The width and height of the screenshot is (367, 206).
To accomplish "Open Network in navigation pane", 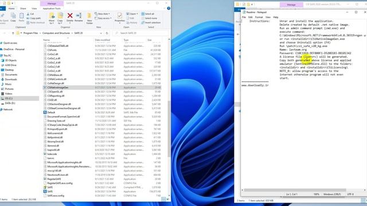I will tap(7, 109).
